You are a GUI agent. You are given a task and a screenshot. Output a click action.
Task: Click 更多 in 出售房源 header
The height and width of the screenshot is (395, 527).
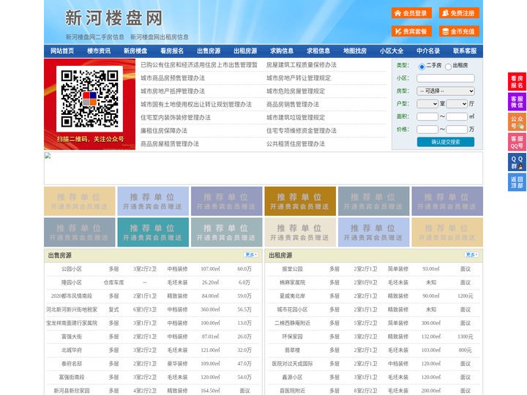click(x=251, y=255)
